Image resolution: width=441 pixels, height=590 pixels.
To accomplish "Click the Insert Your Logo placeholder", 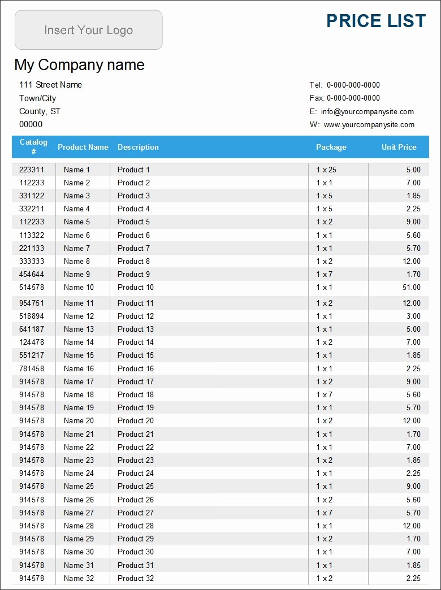I will coord(89,30).
